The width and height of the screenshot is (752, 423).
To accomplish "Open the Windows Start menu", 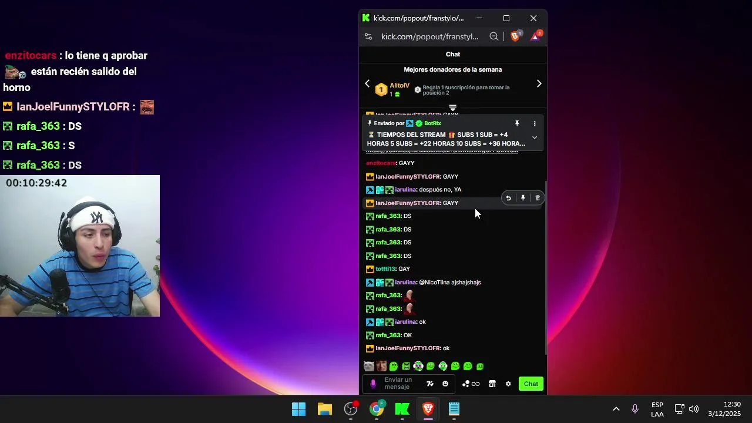I will click(299, 409).
